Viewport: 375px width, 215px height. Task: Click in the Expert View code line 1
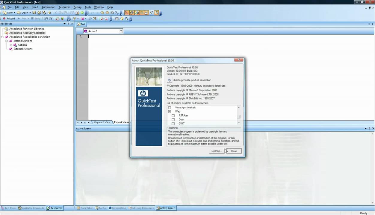point(231,36)
